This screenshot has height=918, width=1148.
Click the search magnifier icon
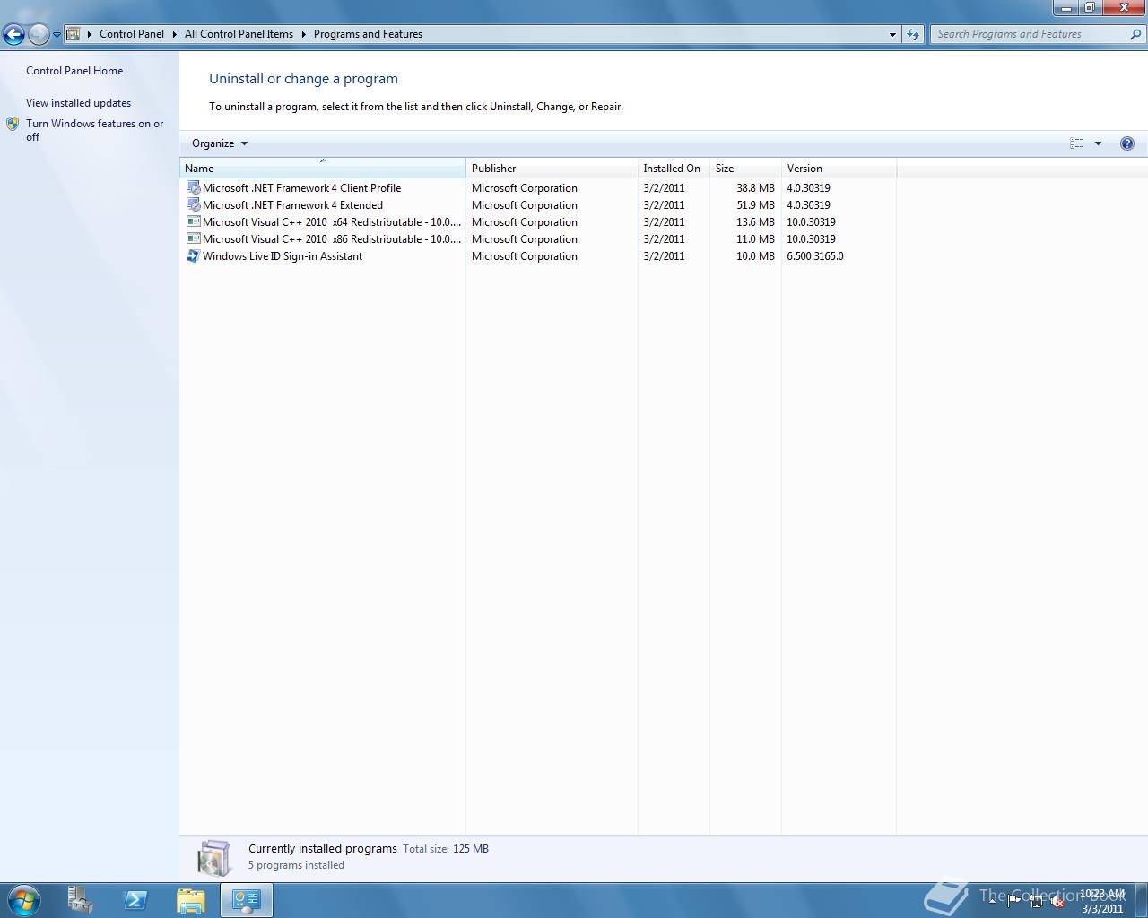1136,34
